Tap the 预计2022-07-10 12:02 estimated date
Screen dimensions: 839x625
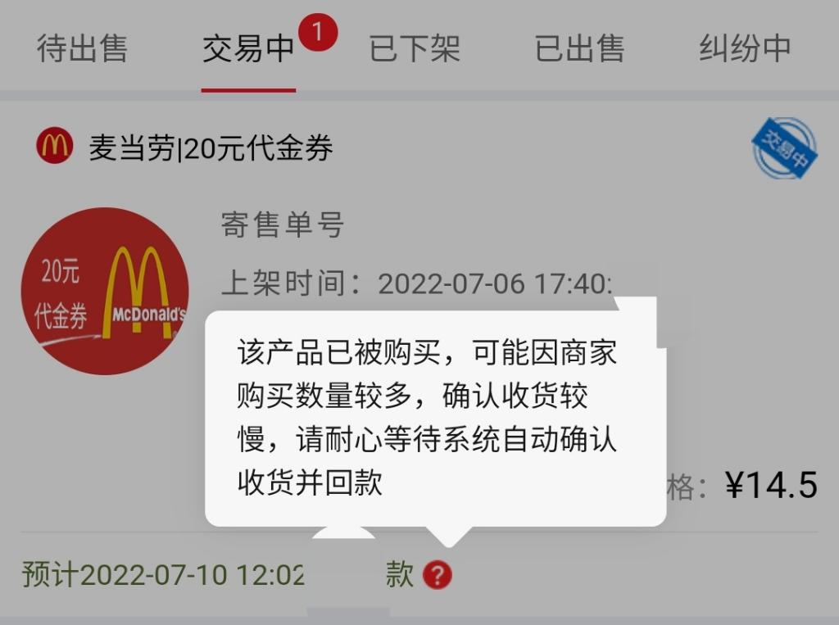(163, 575)
